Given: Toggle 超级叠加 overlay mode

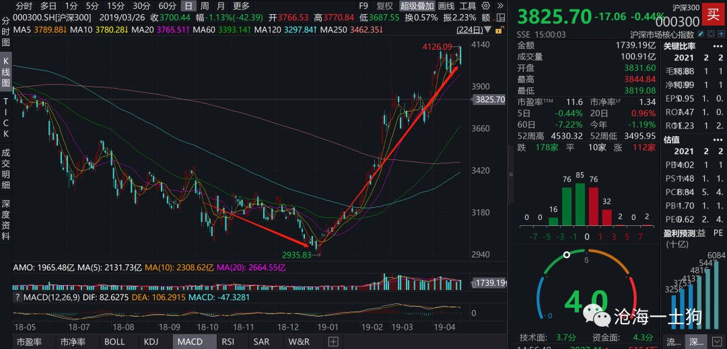Looking at the screenshot, I should click(417, 6).
